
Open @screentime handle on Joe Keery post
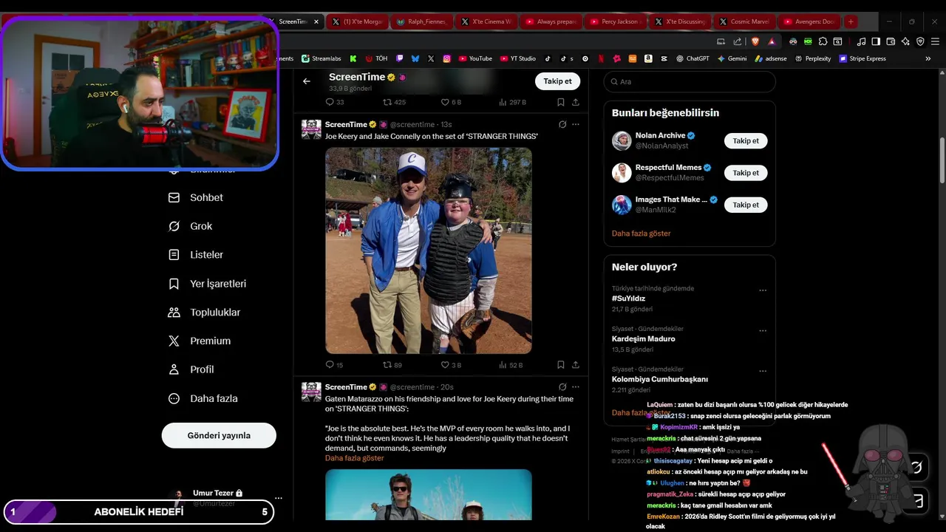click(x=412, y=124)
